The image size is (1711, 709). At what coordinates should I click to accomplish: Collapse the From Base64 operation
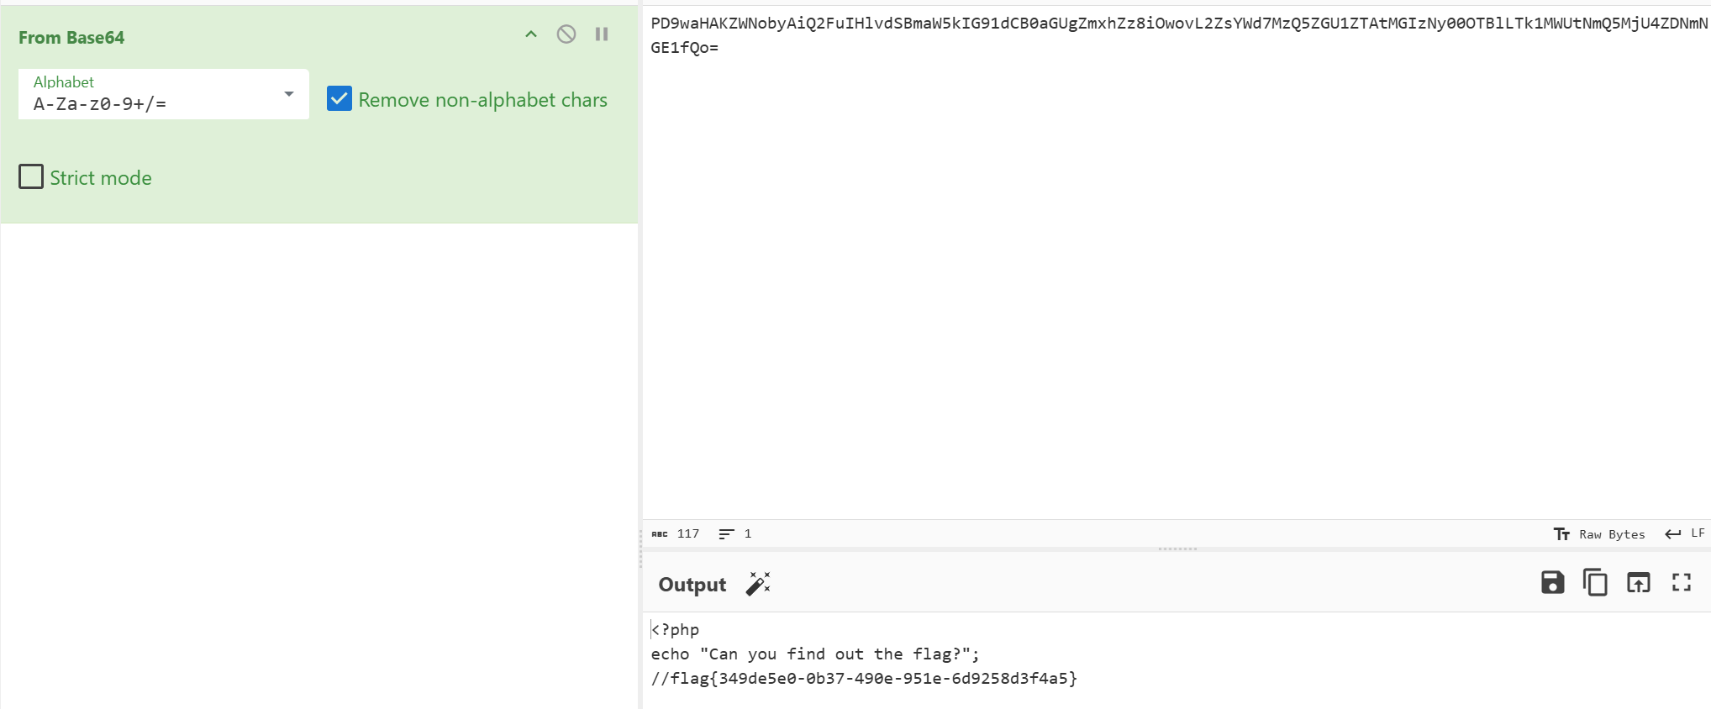[x=530, y=34]
